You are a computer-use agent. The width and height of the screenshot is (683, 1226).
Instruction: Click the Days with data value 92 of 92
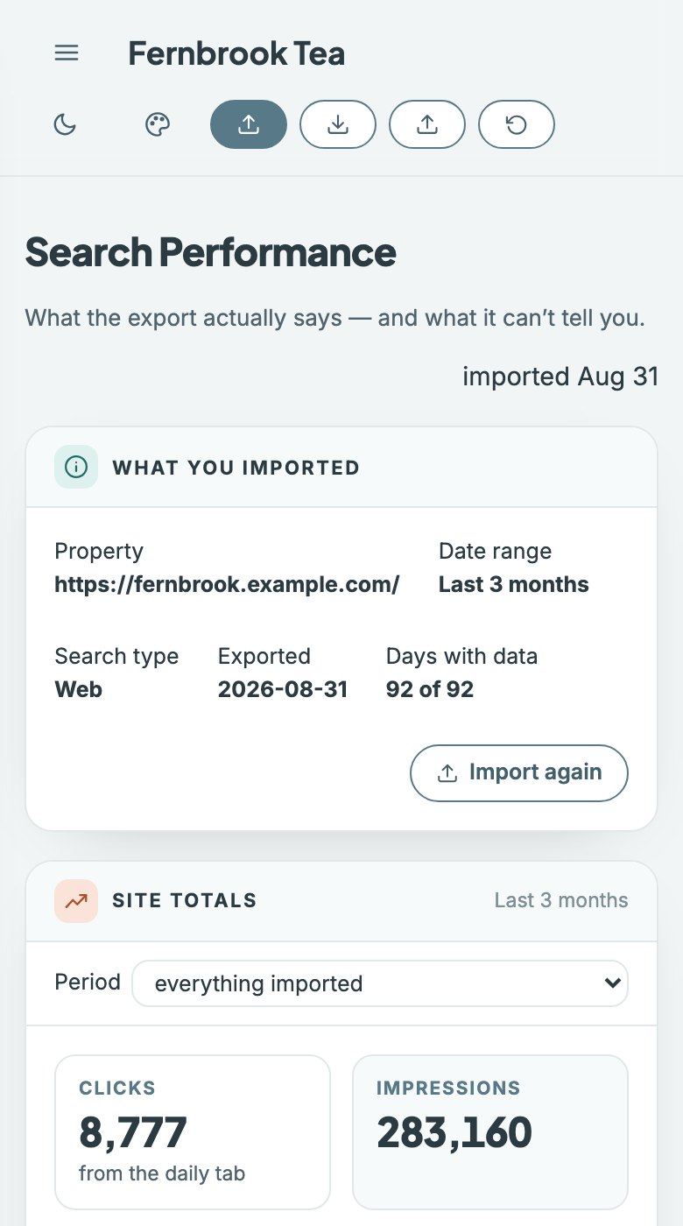tap(430, 690)
